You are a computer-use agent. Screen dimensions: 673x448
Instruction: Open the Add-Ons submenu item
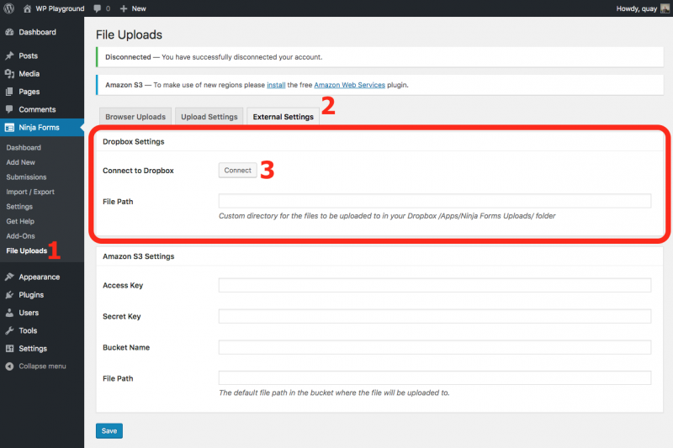20,236
